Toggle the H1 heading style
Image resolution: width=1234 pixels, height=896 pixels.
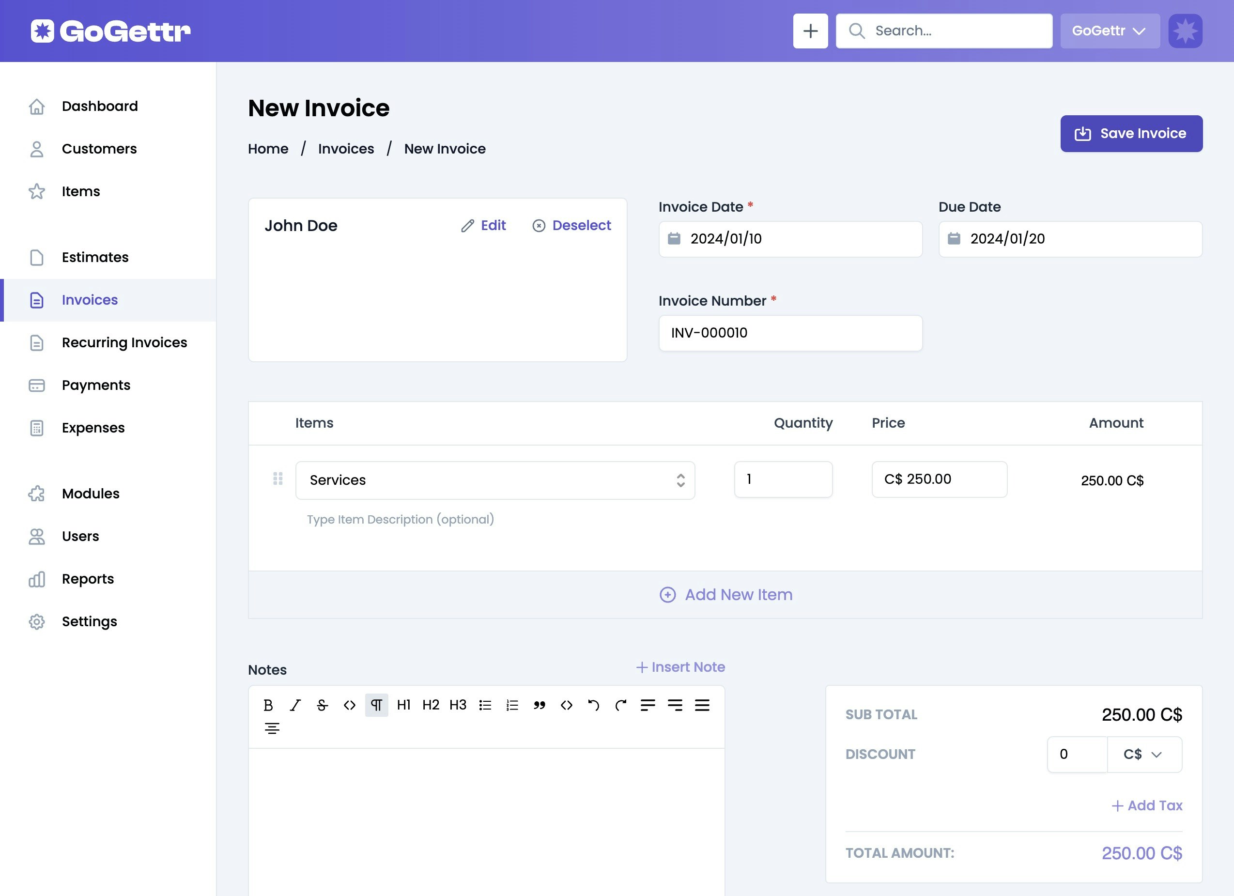pyautogui.click(x=404, y=705)
